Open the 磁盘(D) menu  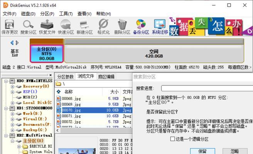click(28, 14)
